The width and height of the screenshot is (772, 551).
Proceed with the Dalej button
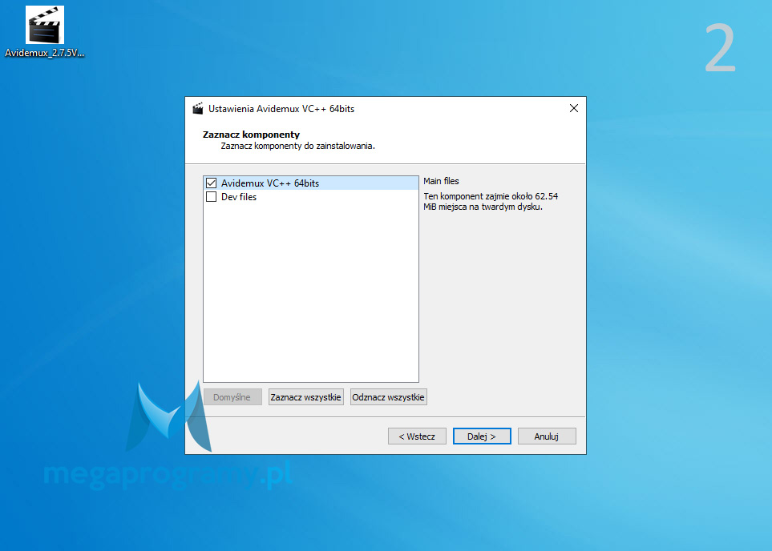(482, 436)
